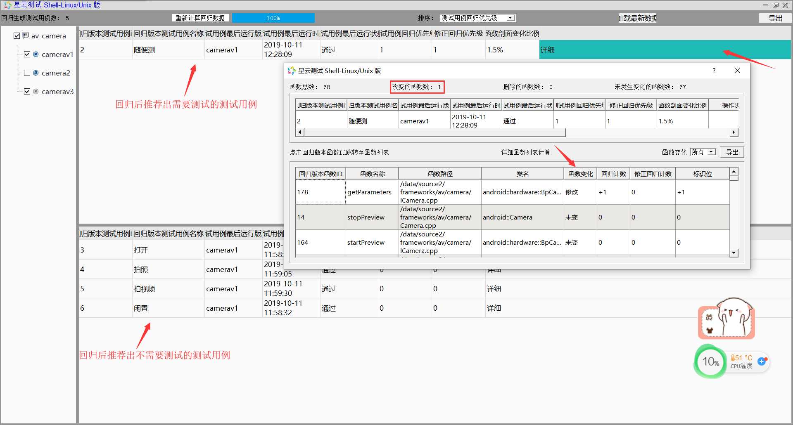793x425 pixels.
Task: Click scroll-up arrow of function list
Action: 734,171
